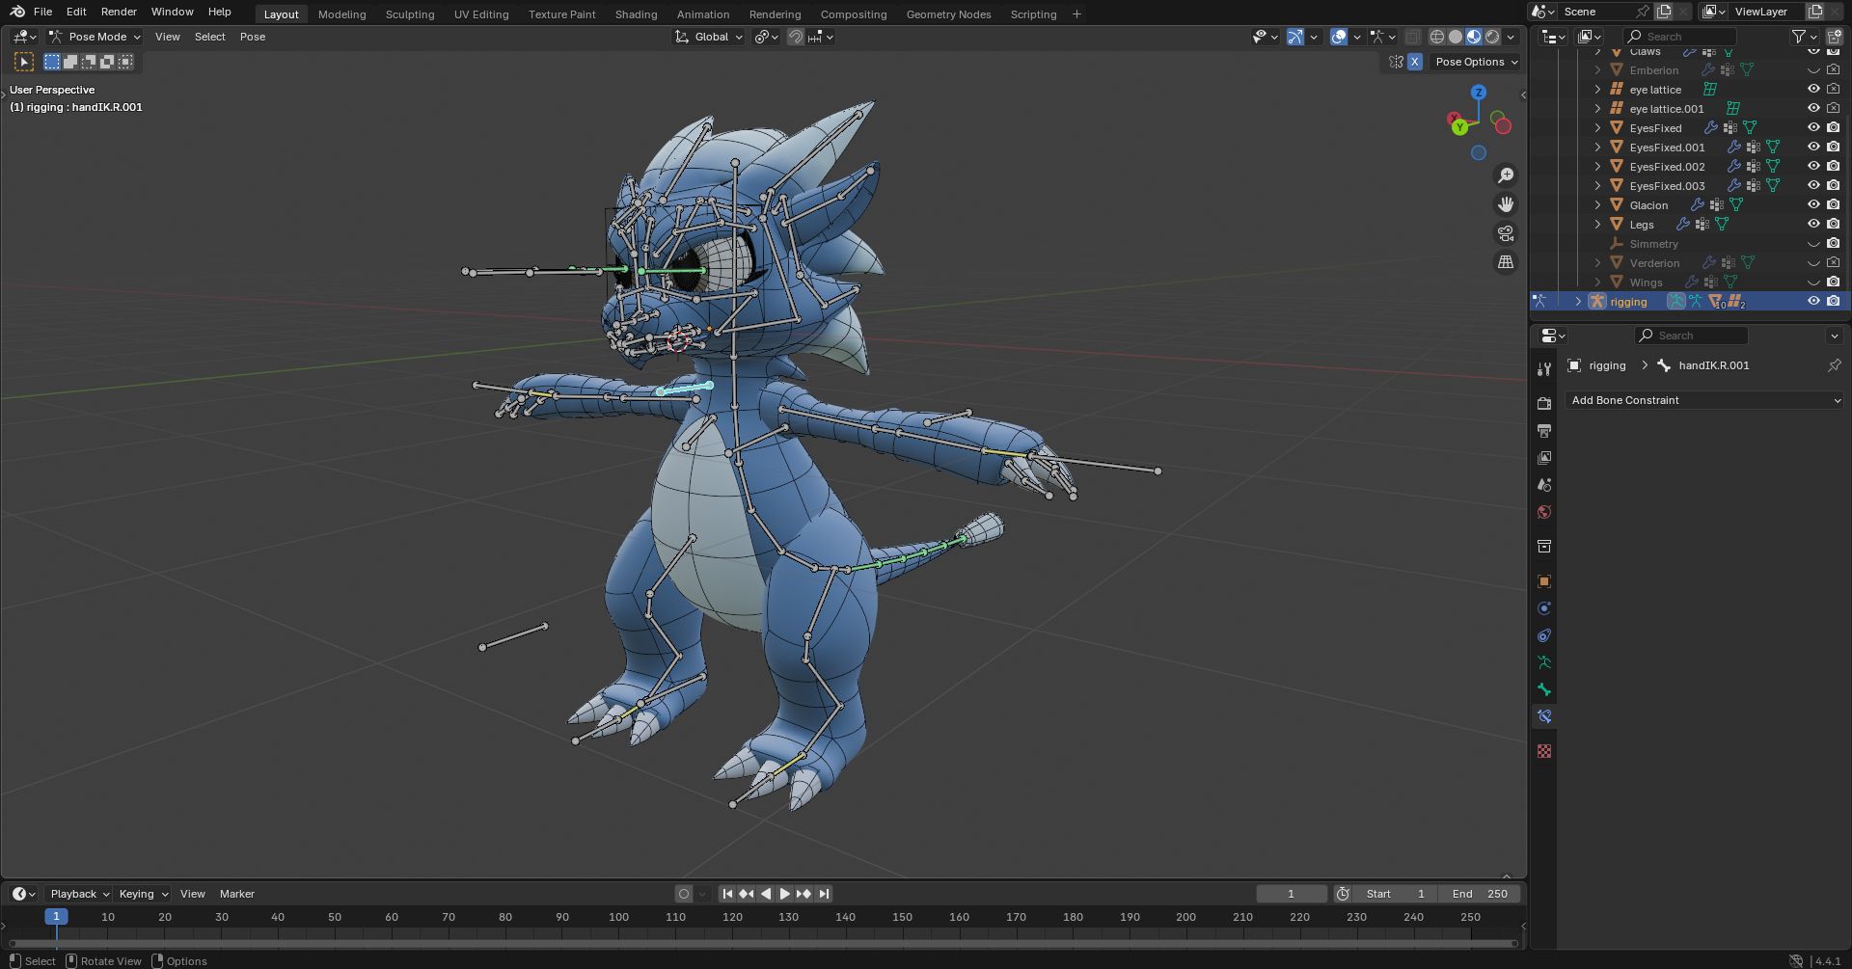Click the rigging breadcrumb in properties

tap(1607, 365)
